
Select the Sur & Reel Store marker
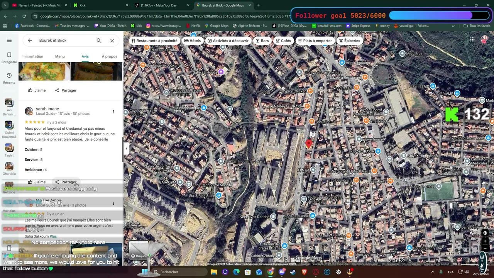click(219, 196)
